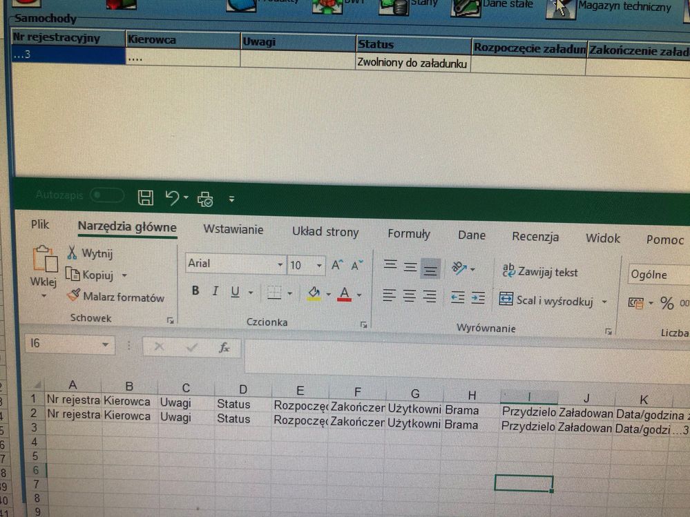Click the fx insert function button
The height and width of the screenshot is (517, 690).
tap(224, 348)
